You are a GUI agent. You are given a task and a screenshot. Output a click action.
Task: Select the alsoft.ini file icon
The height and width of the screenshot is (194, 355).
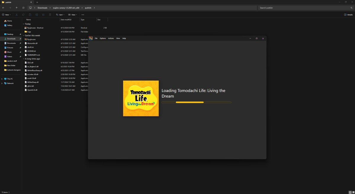[x=25, y=47]
